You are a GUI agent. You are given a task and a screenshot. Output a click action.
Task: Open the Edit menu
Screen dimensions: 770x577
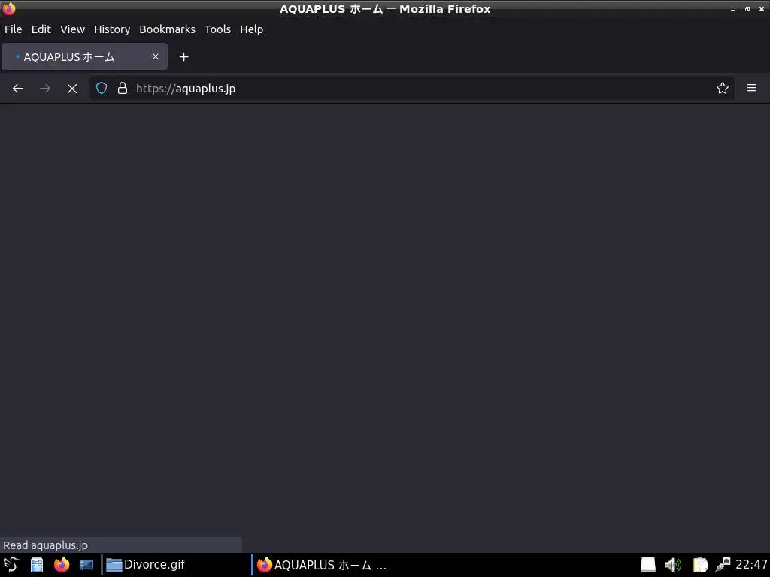pyautogui.click(x=41, y=29)
